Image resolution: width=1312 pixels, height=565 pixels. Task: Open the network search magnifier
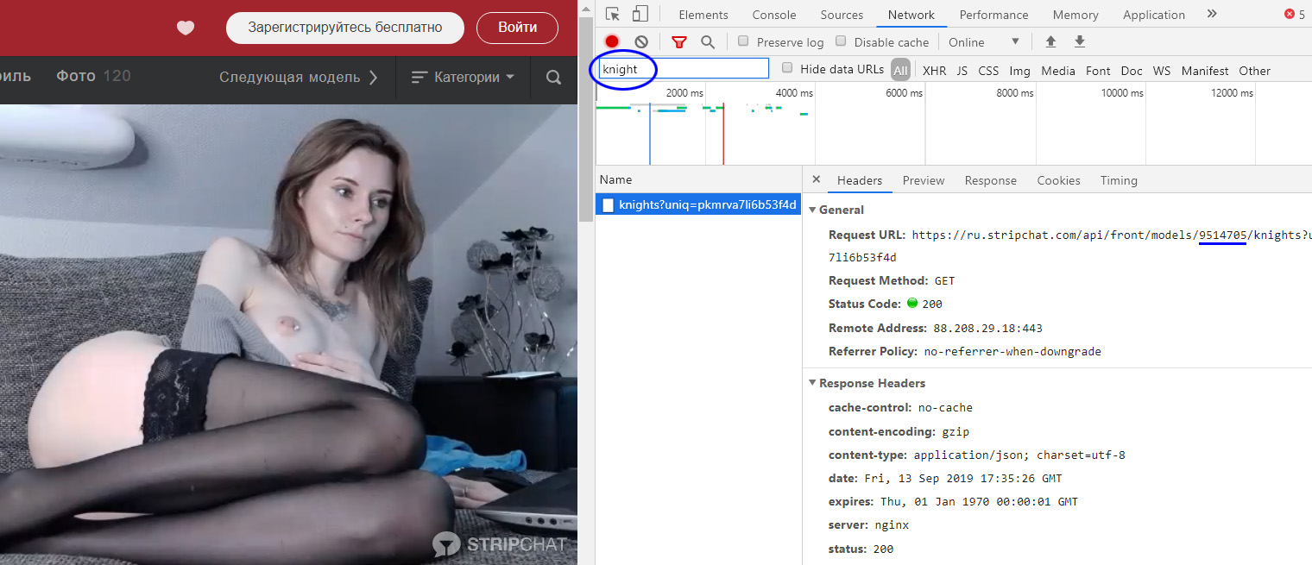(708, 41)
